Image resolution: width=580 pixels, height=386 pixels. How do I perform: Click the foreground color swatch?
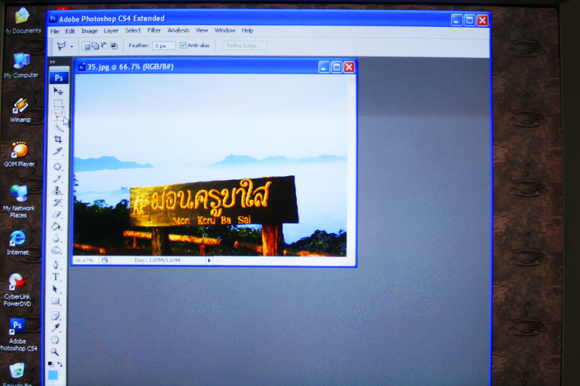53,375
